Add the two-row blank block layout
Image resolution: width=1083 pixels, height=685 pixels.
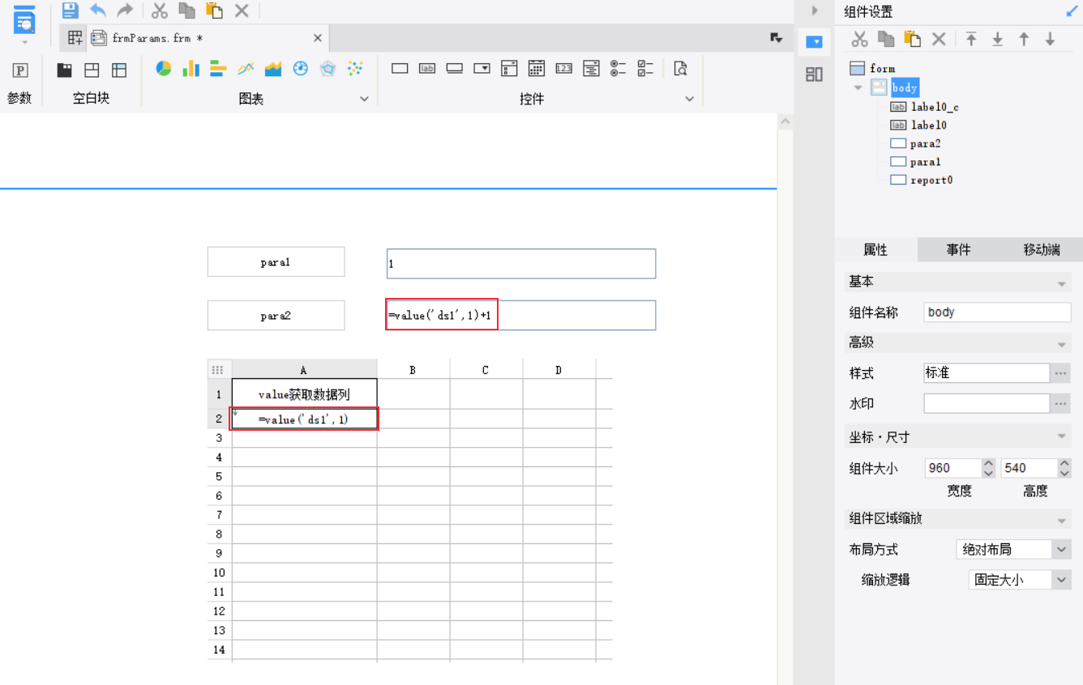coord(92,70)
